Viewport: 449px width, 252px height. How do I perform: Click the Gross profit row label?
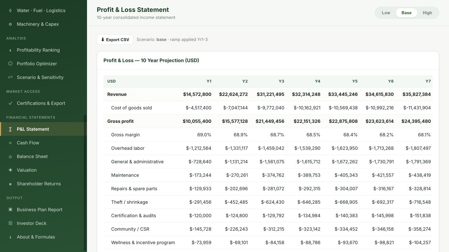121,121
